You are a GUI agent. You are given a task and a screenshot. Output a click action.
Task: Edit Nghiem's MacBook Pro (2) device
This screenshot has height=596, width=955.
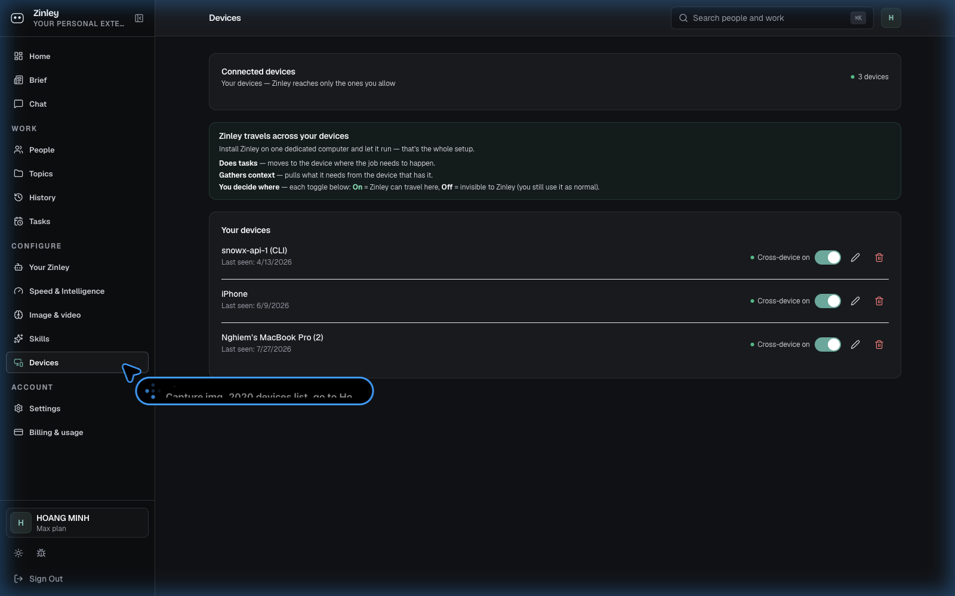click(x=855, y=344)
